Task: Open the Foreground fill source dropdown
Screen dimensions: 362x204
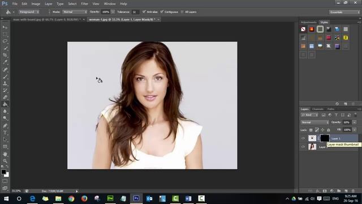Action: 29,12
